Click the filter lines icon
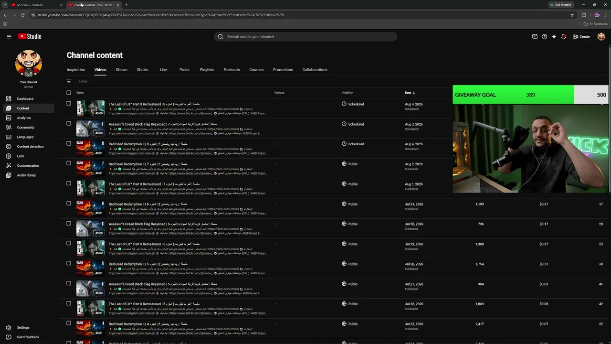611x344 pixels. (69, 82)
